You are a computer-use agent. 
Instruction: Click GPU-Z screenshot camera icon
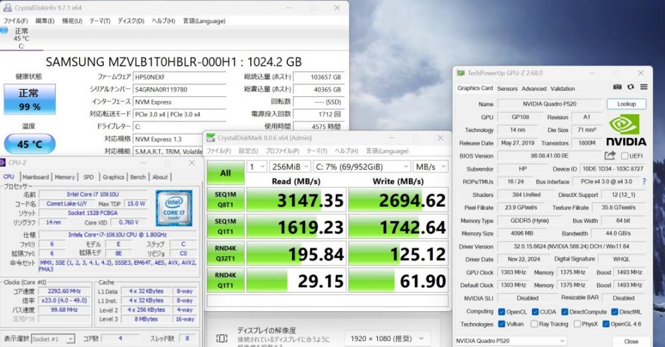pos(617,87)
